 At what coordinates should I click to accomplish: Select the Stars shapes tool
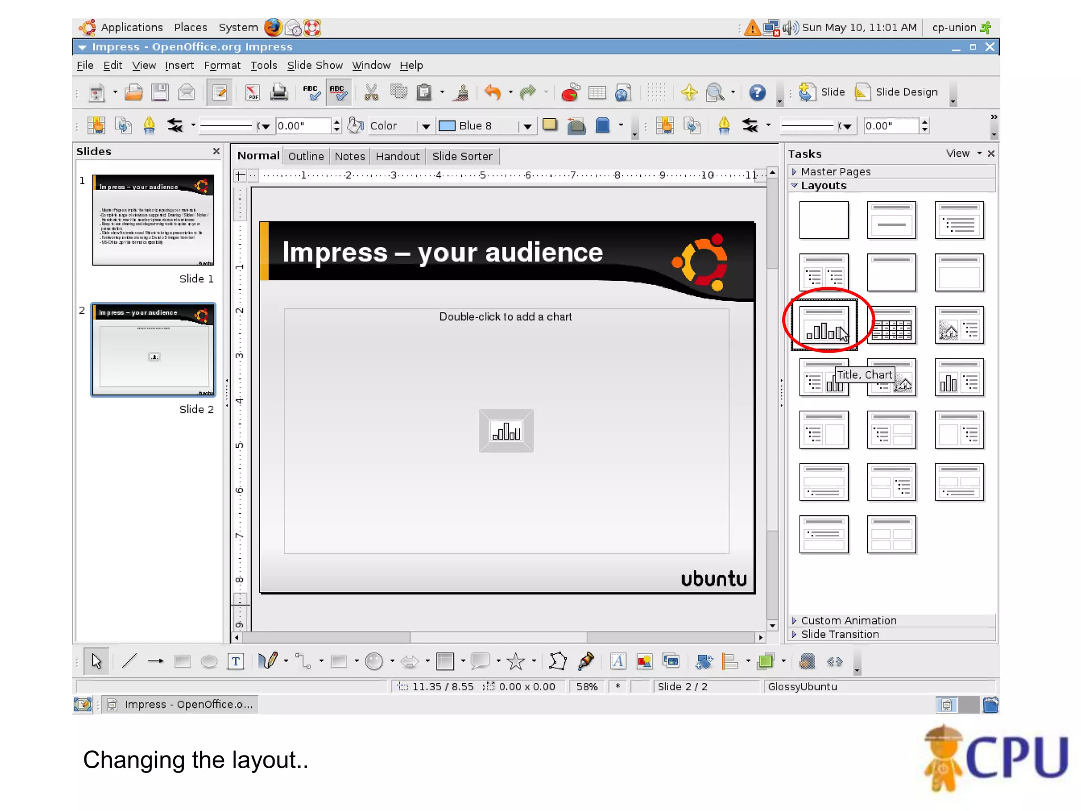click(x=515, y=661)
